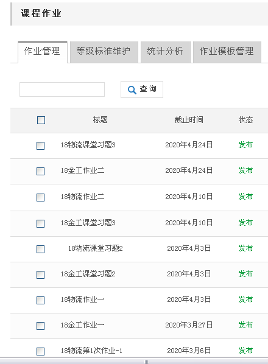The width and height of the screenshot is (268, 364).
Task: Switch to the 等级标准维护 tab
Action: coord(104,52)
